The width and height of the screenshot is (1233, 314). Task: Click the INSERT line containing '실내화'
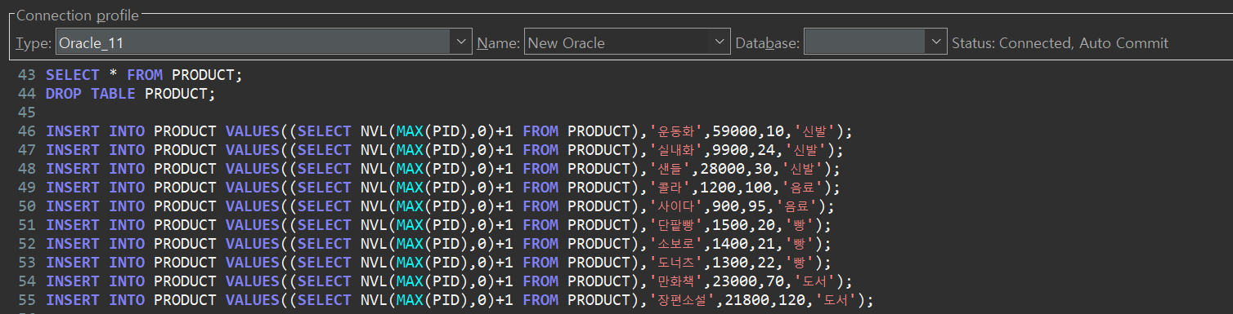pos(444,150)
